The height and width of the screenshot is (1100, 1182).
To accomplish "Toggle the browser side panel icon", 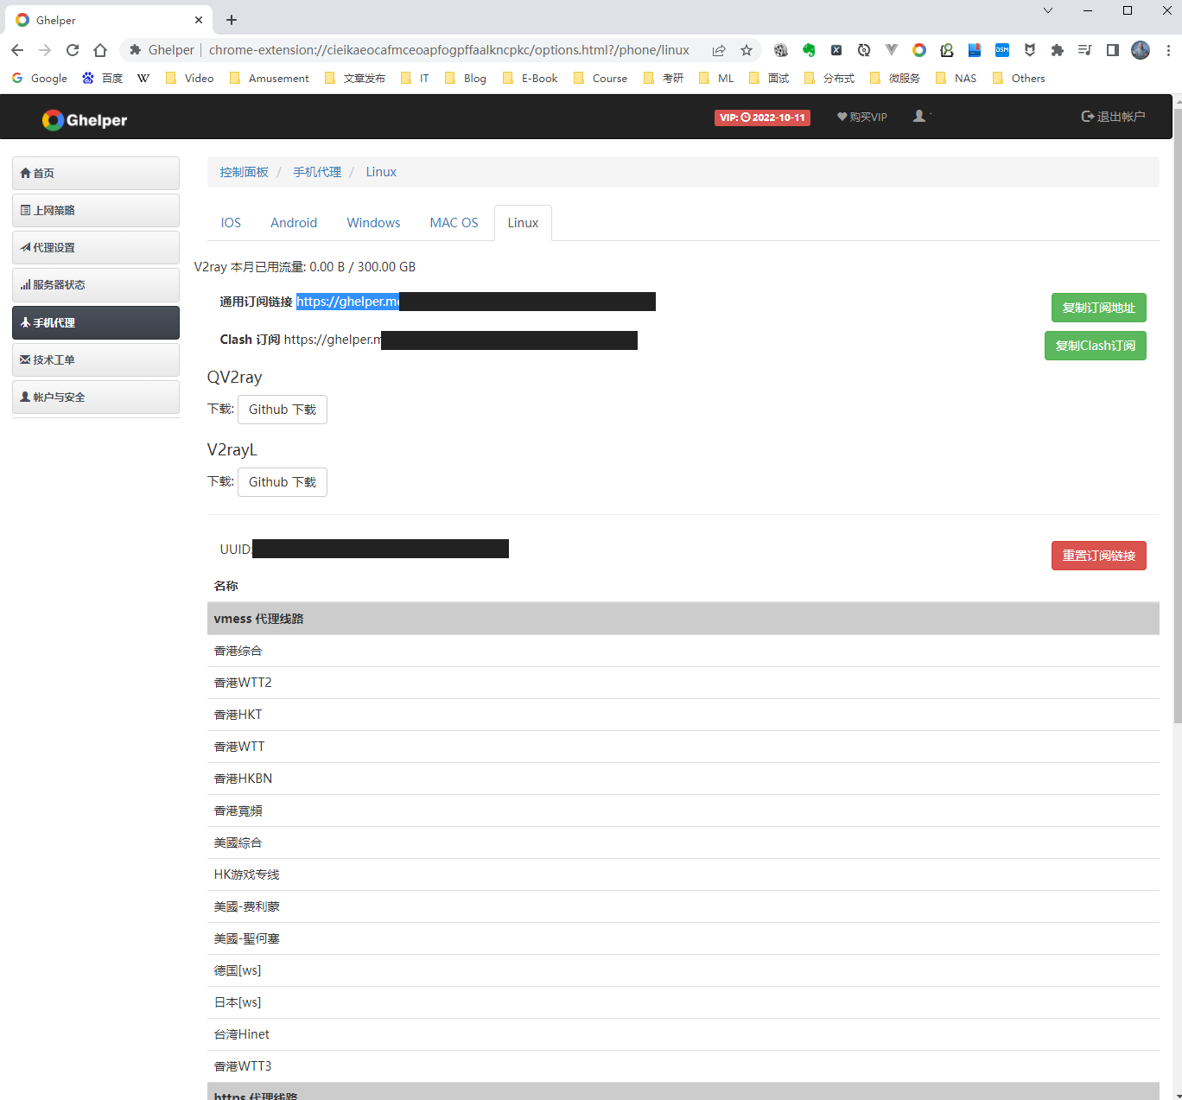I will coord(1113,50).
